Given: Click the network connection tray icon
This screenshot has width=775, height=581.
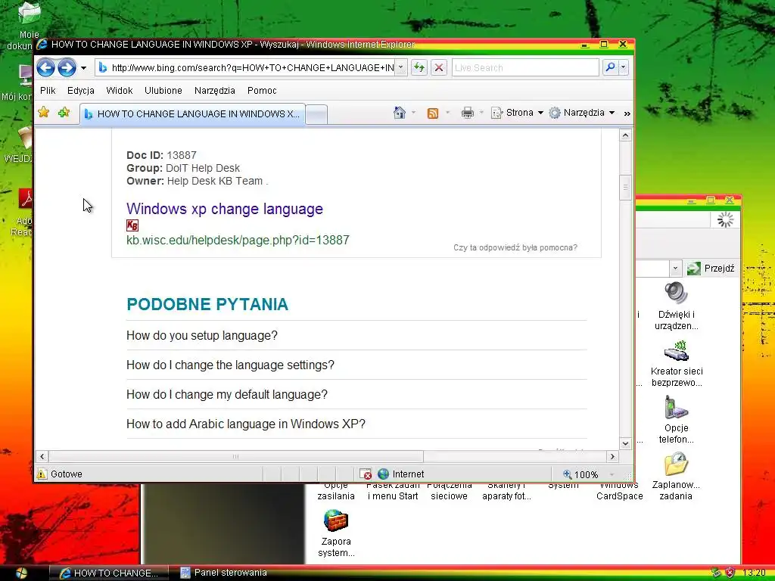Looking at the screenshot, I should coord(716,573).
